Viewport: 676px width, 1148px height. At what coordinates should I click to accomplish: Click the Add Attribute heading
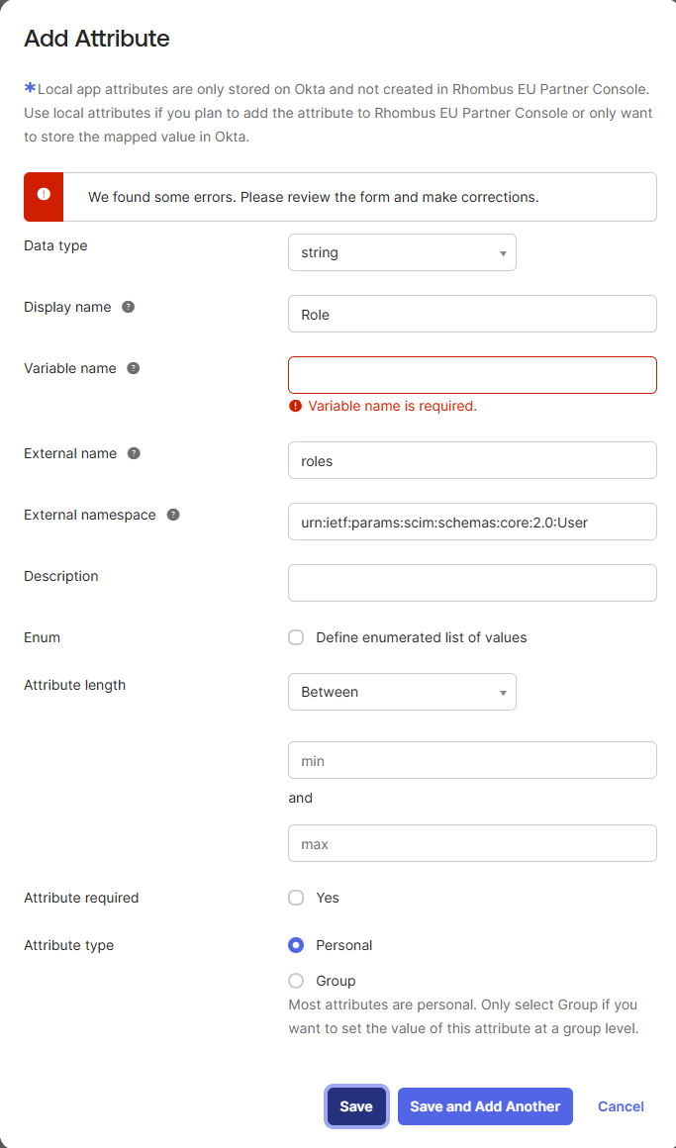pos(97,38)
